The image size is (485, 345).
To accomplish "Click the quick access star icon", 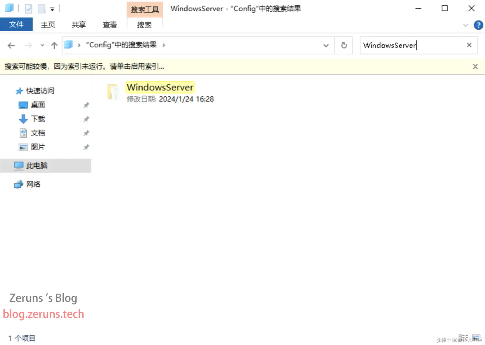I will tap(19, 91).
